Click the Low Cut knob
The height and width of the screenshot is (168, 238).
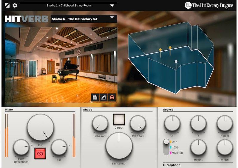pos(100,124)
